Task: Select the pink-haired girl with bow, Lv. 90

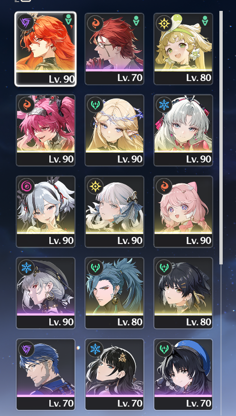Action: (x=183, y=211)
